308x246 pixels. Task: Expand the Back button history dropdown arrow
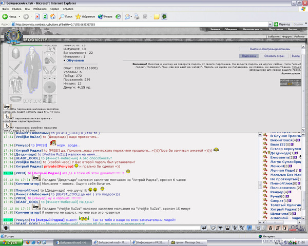[20, 17]
